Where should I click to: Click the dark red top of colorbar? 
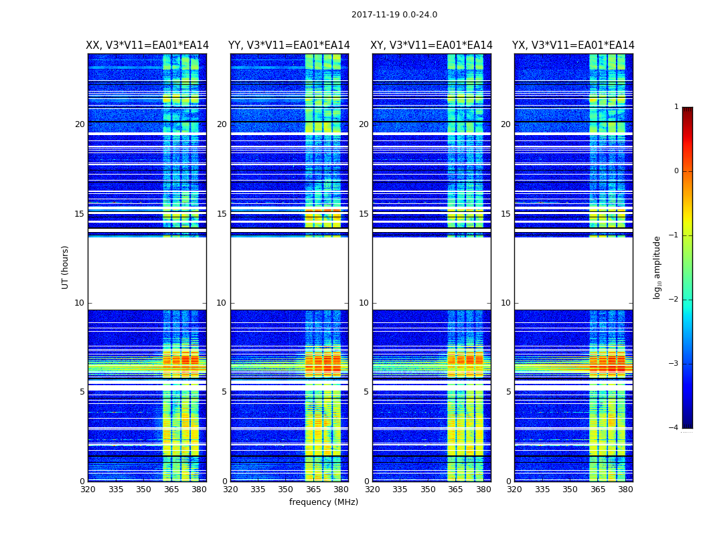687,111
